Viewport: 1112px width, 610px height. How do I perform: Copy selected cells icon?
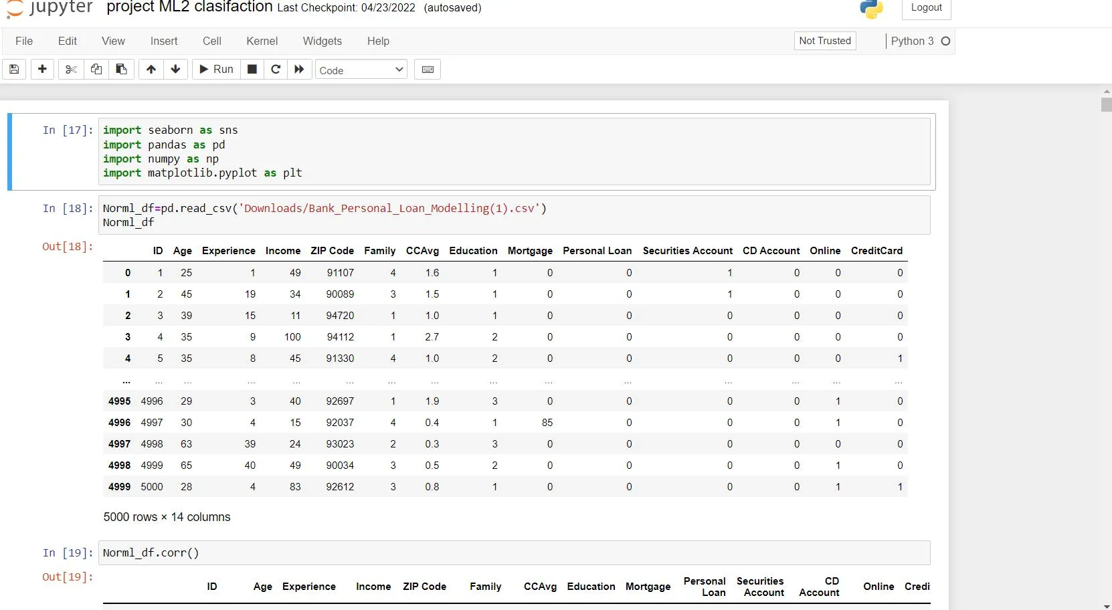tap(96, 70)
